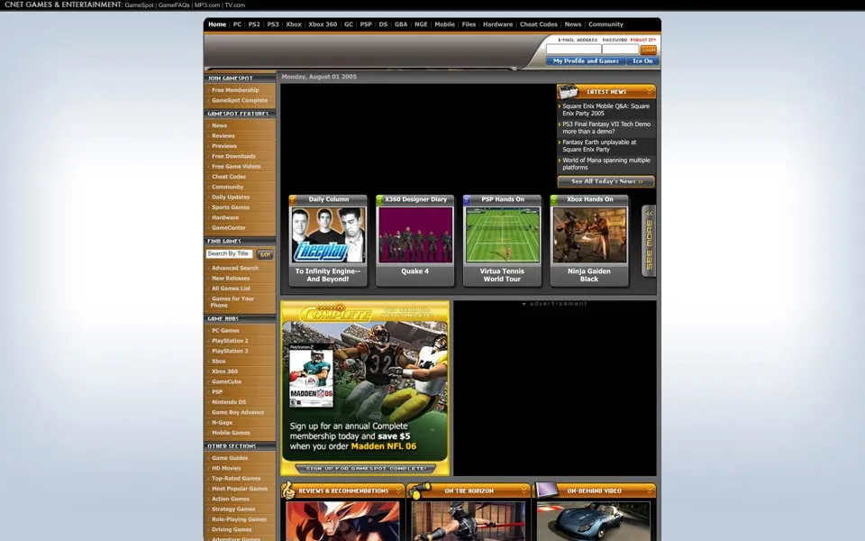Open the Community navigation tab
The height and width of the screenshot is (541, 865).
click(605, 24)
